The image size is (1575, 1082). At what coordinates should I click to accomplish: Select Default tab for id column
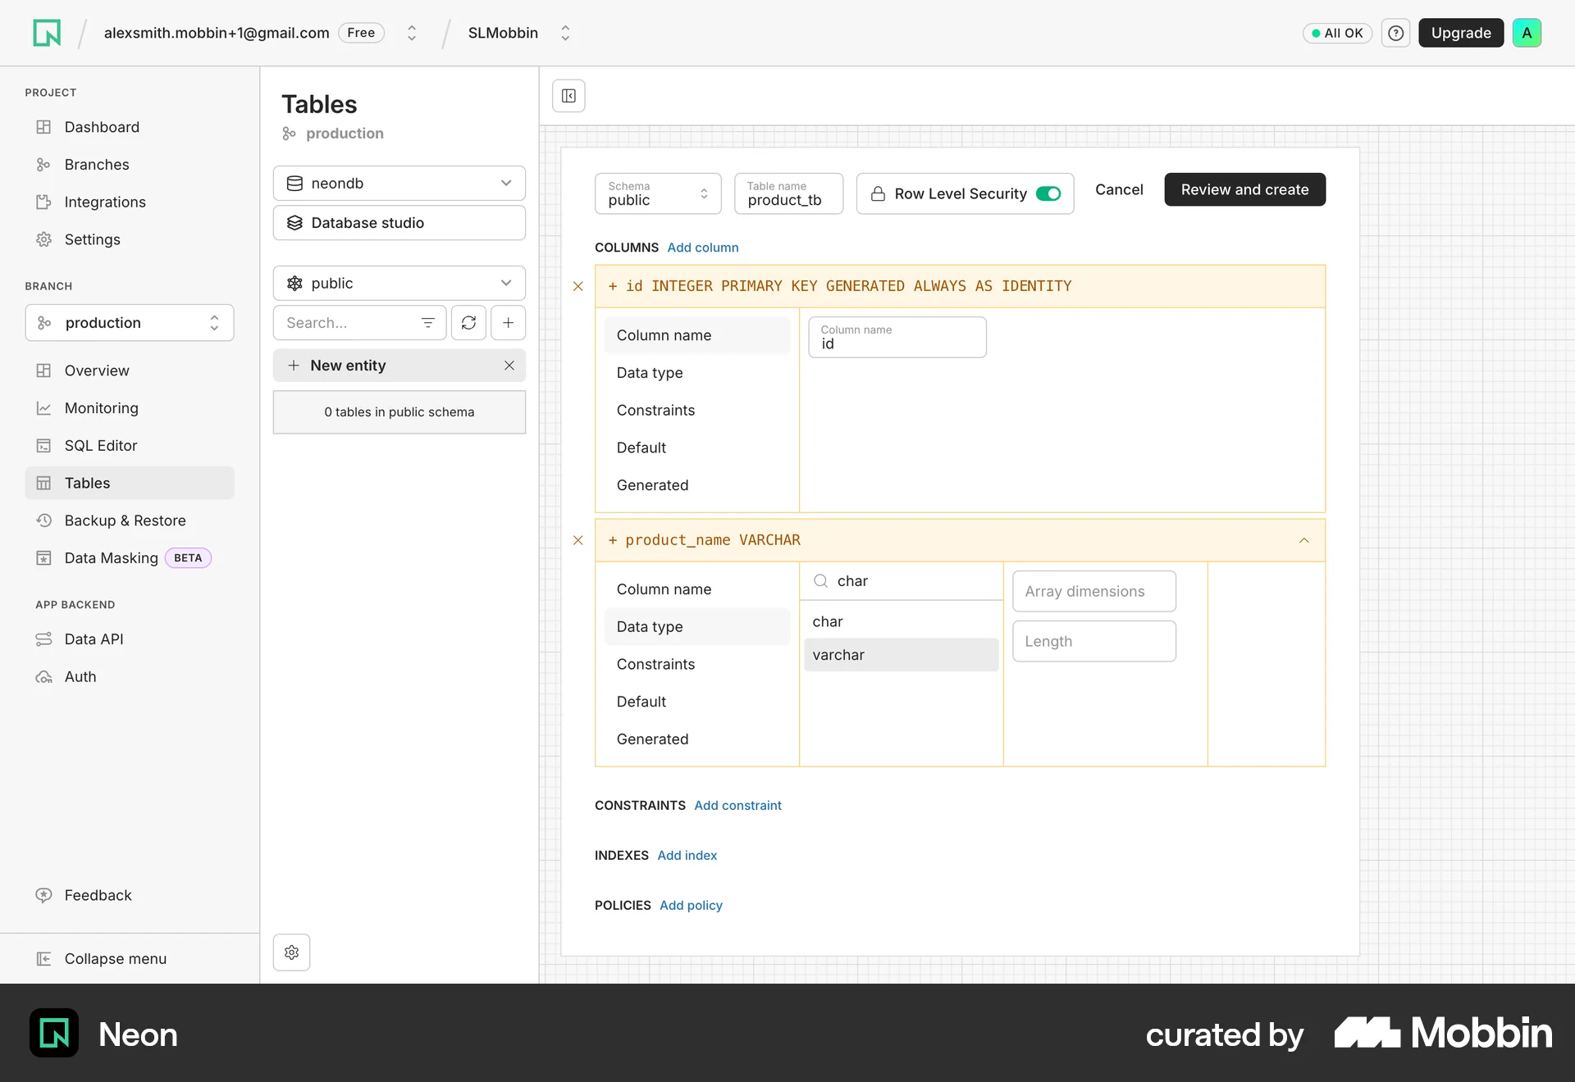[x=697, y=448]
